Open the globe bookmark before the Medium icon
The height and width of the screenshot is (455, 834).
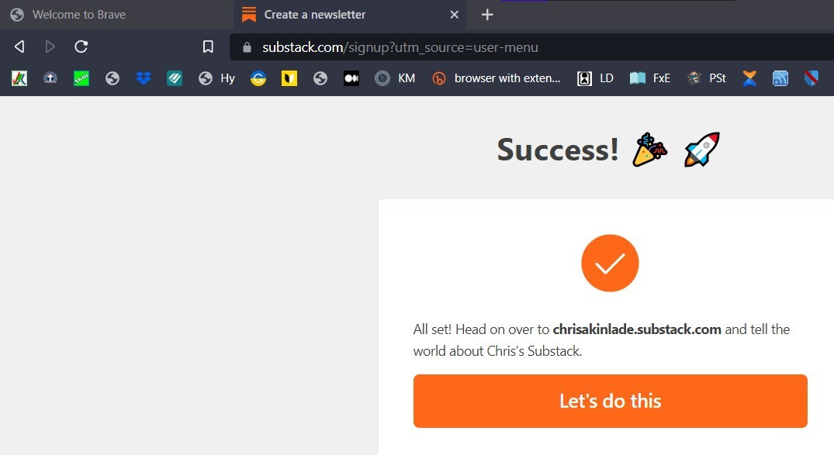320,78
